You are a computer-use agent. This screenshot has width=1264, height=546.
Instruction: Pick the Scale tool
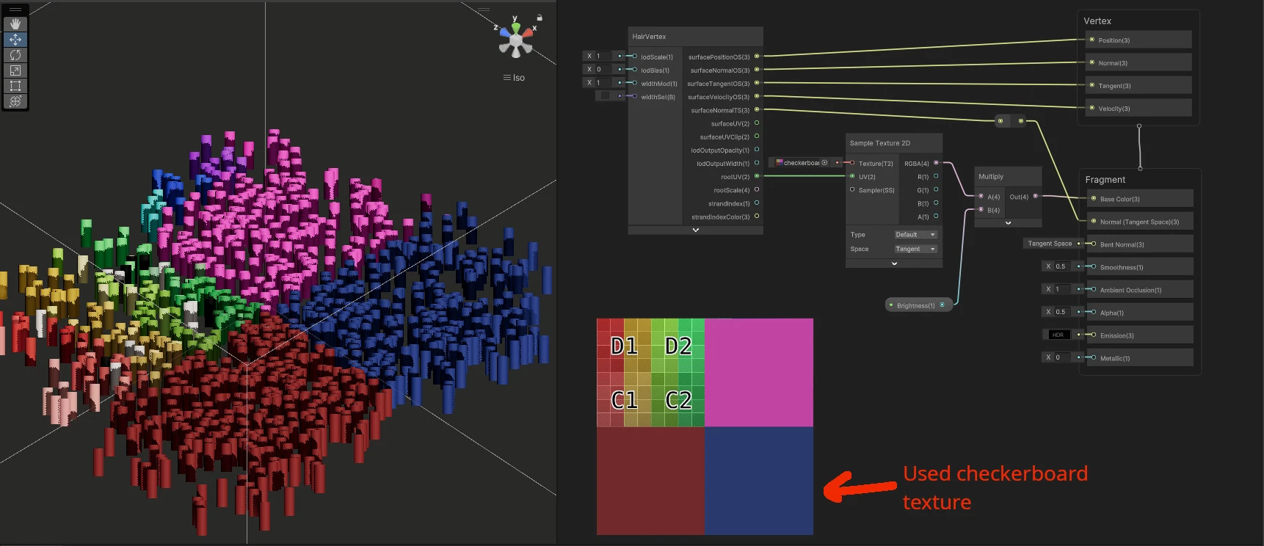(15, 70)
